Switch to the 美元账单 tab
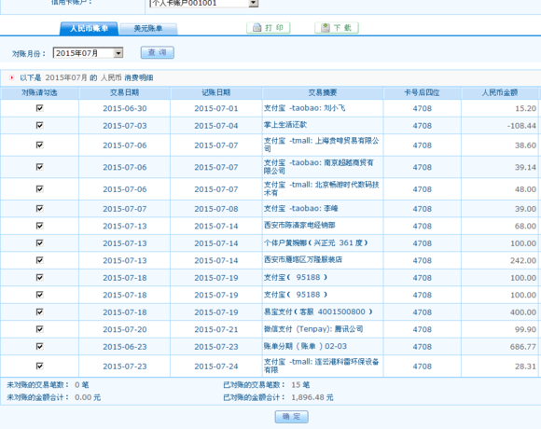 148,29
